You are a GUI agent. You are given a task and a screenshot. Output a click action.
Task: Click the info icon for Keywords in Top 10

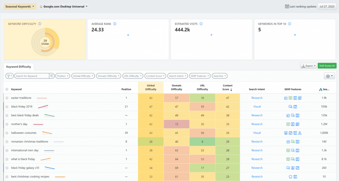(x=289, y=24)
